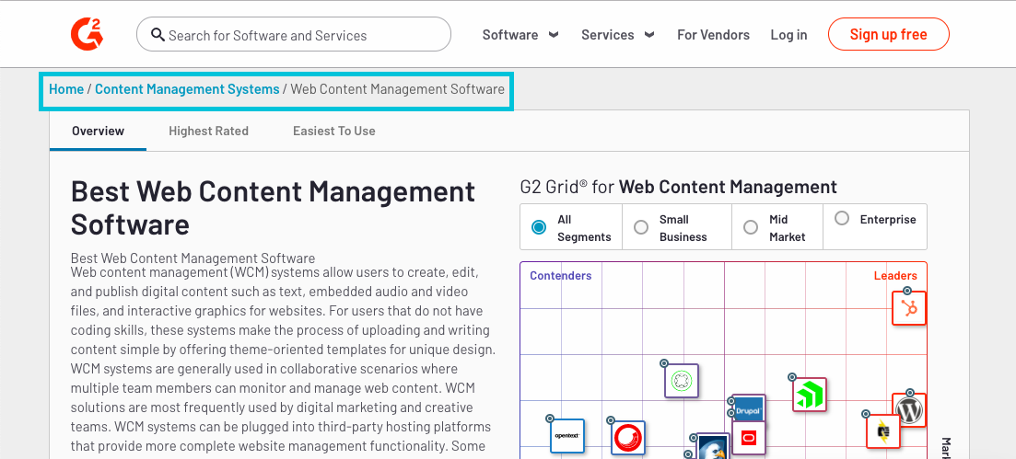Go to Home via the breadcrumb

tap(66, 89)
